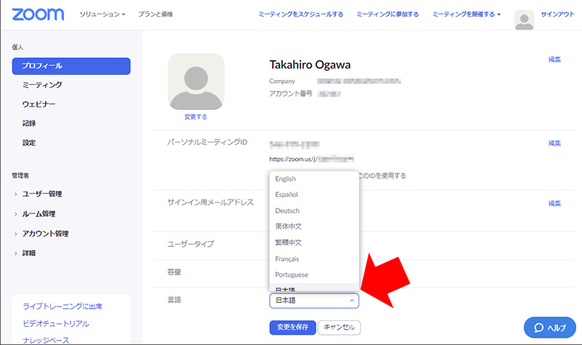Expand the 詳細 section
Screen dimensions: 582x345
point(28,253)
